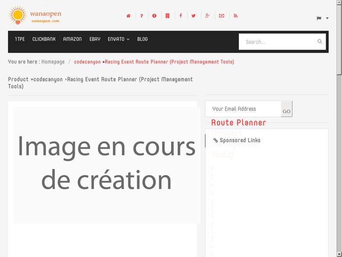Image resolution: width=342 pixels, height=257 pixels.
Task: Expand the language dropdown arrow
Action: [x=327, y=18]
